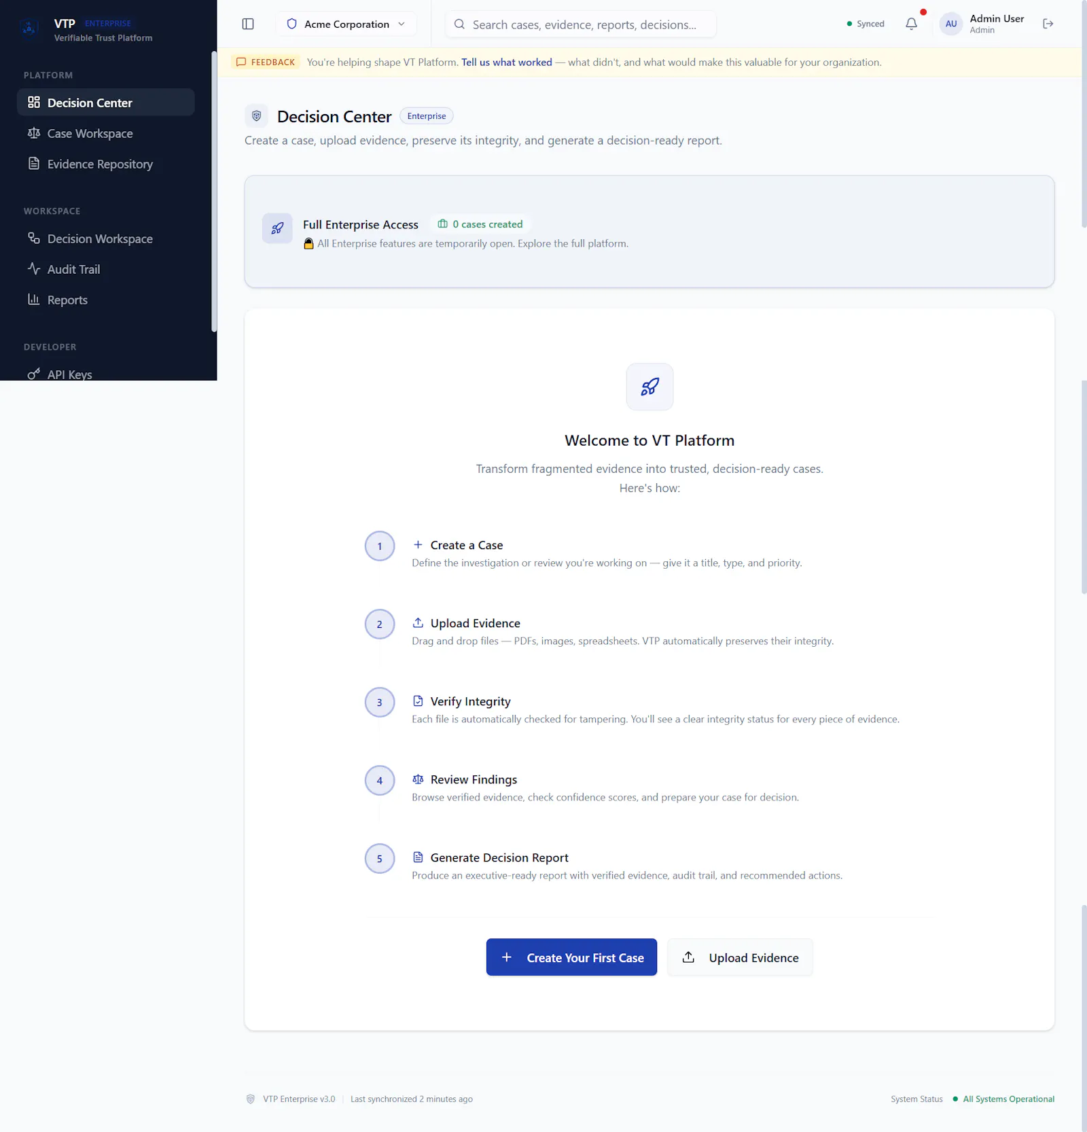Screen dimensions: 1087x1132
Task: Click the Create Your First Case button
Action: pyautogui.click(x=571, y=957)
